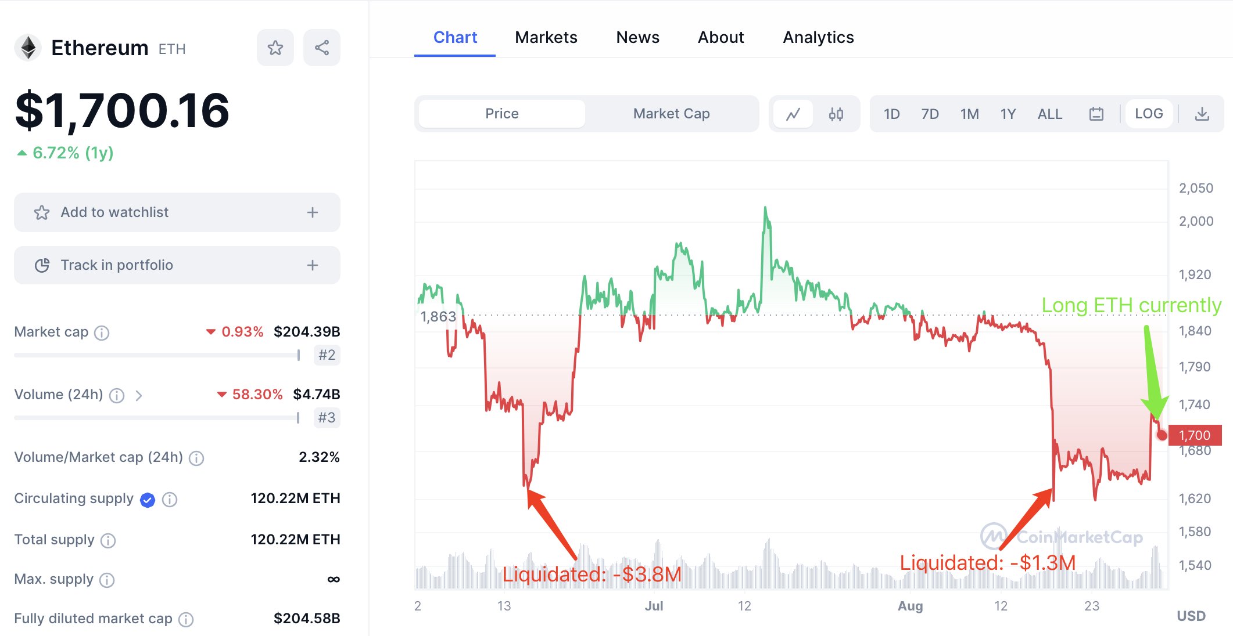Open the Analytics tab
This screenshot has width=1233, height=636.
(818, 37)
